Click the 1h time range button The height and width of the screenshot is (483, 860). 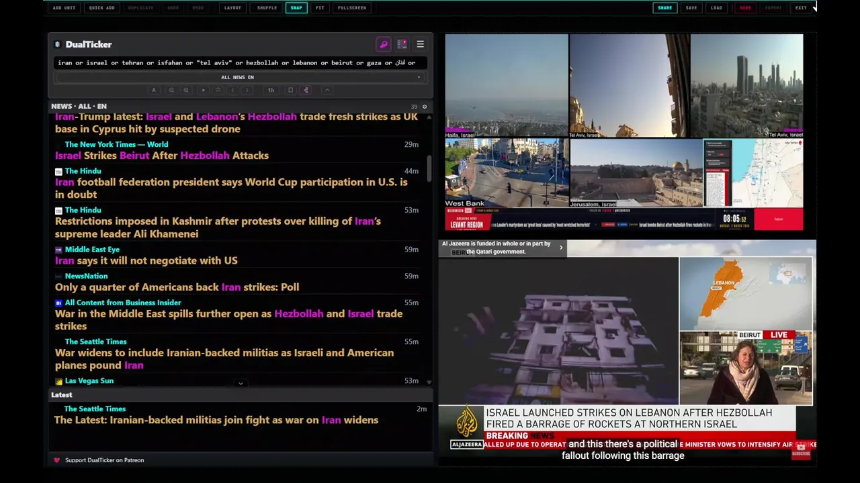271,90
